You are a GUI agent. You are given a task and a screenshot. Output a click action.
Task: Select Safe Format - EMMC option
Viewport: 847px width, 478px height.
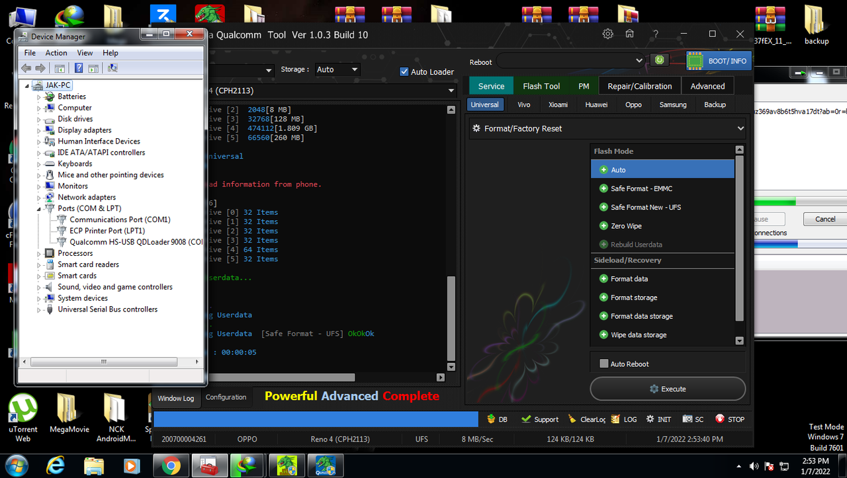pyautogui.click(x=662, y=188)
